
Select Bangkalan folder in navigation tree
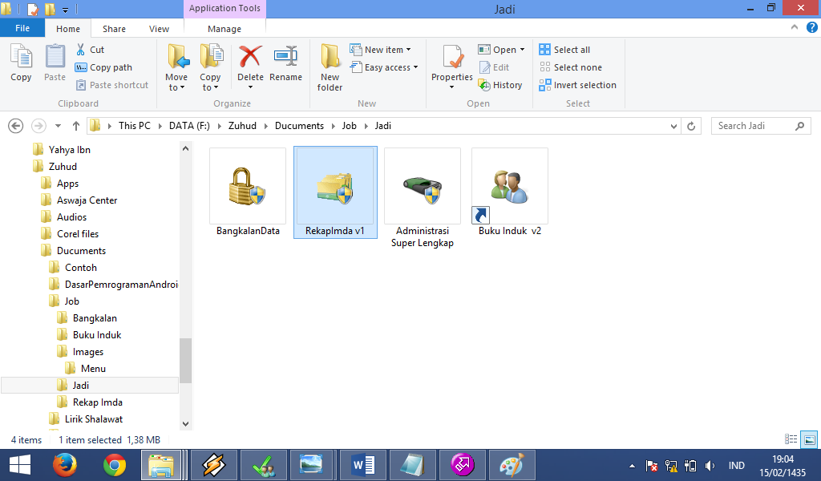[95, 318]
